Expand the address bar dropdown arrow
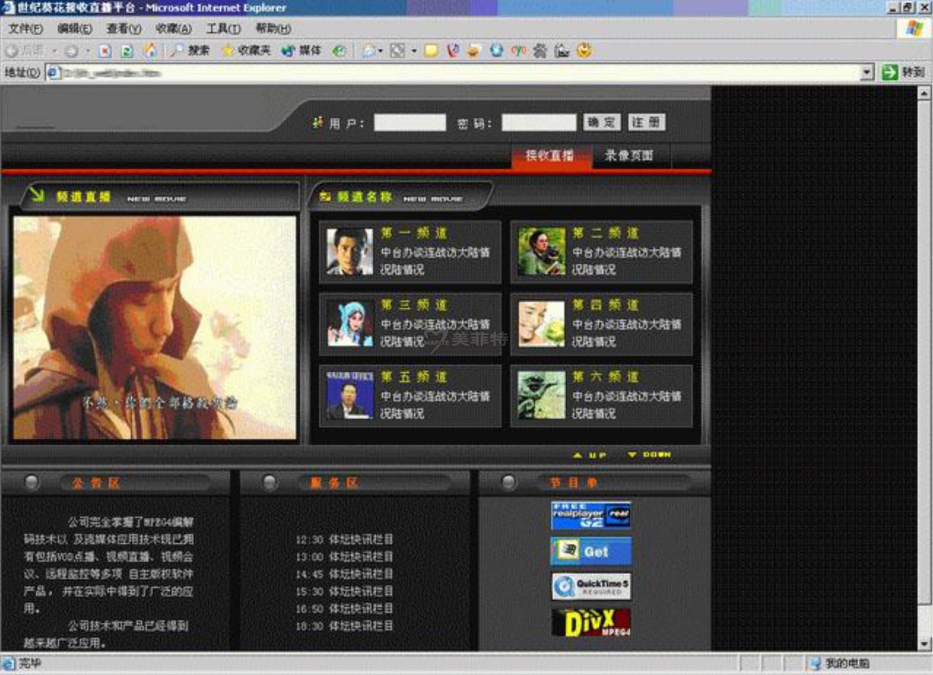Screen dimensions: 933x675 point(867,72)
